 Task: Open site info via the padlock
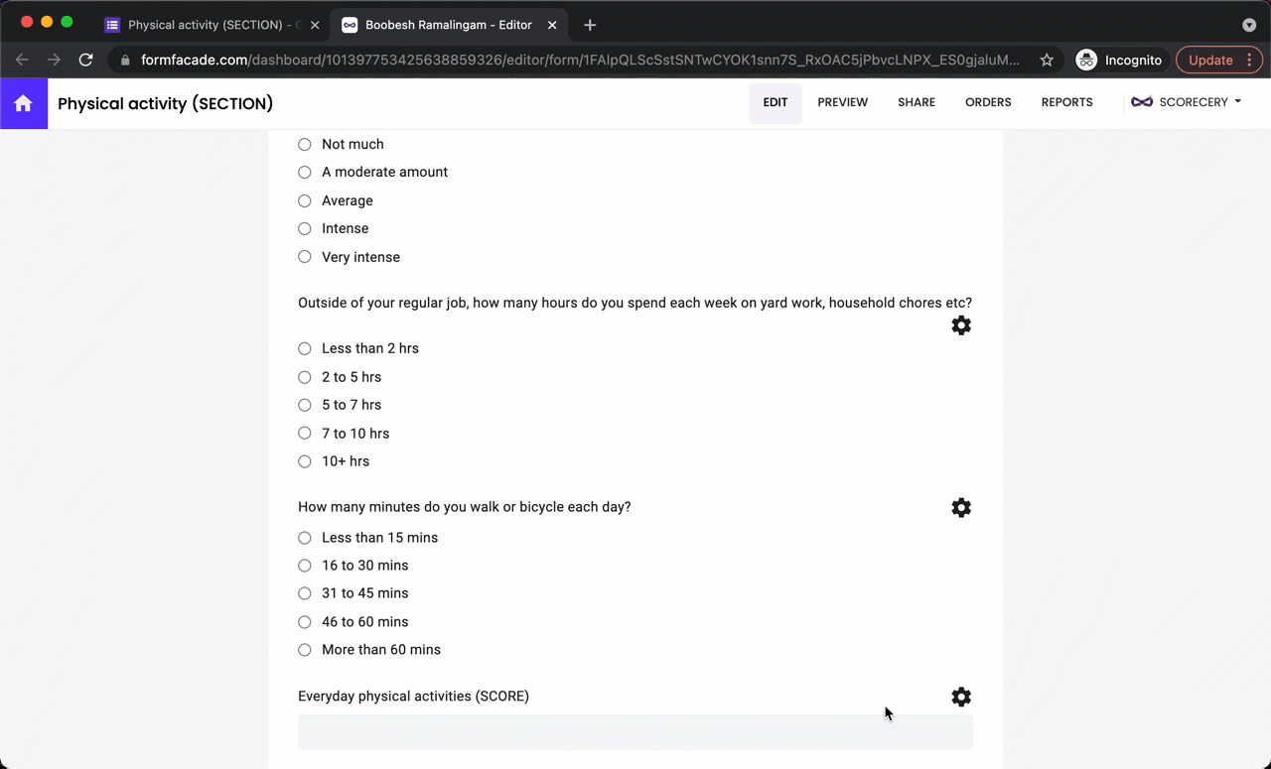coord(125,60)
